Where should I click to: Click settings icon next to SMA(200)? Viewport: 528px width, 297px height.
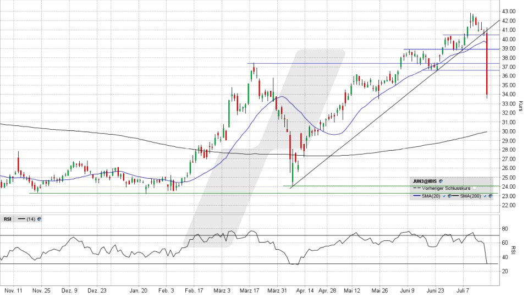pyautogui.click(x=490, y=196)
